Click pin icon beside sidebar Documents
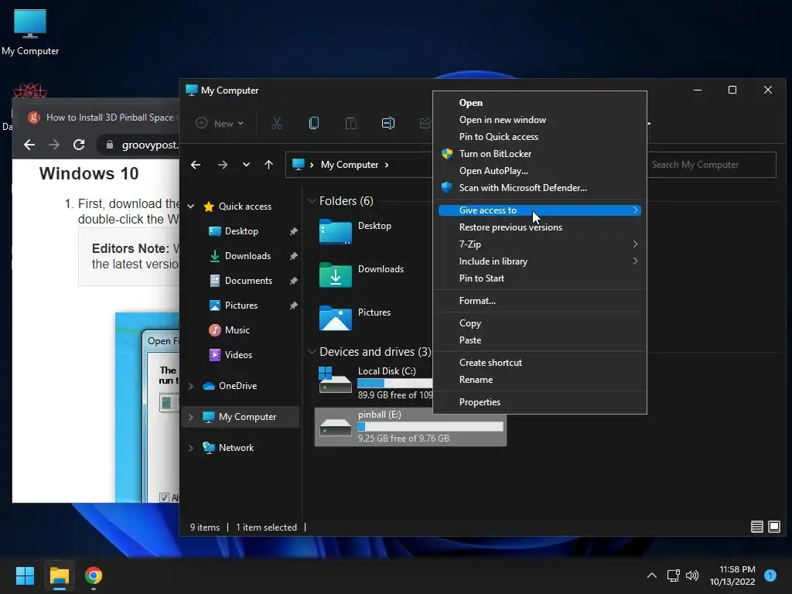This screenshot has height=594, width=792. tap(293, 281)
